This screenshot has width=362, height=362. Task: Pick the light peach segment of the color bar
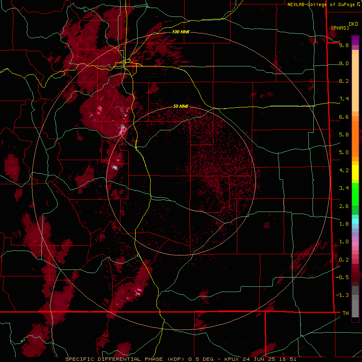[x=355, y=82]
